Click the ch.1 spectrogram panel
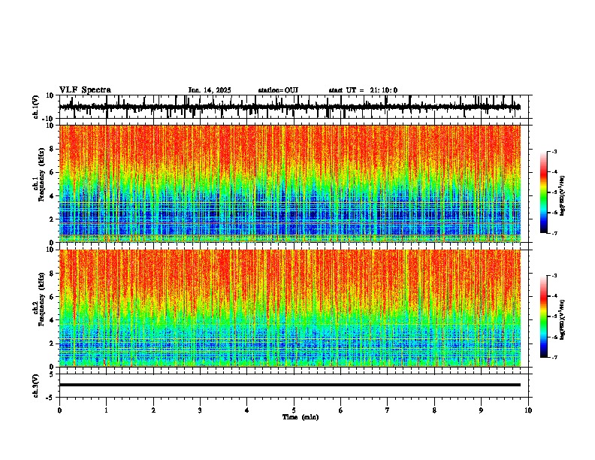The image size is (595, 460). (x=290, y=183)
